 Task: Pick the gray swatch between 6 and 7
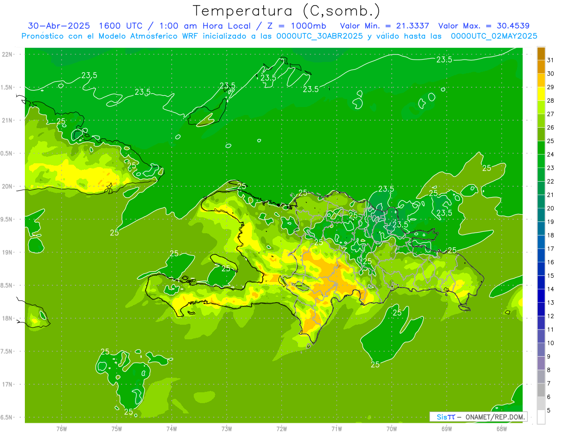pyautogui.click(x=541, y=390)
